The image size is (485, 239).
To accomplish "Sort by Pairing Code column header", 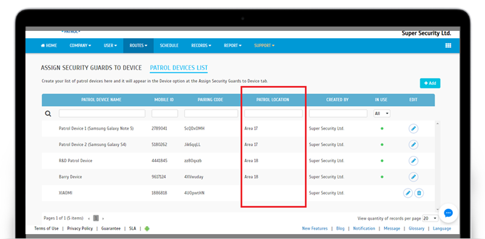I will [210, 100].
